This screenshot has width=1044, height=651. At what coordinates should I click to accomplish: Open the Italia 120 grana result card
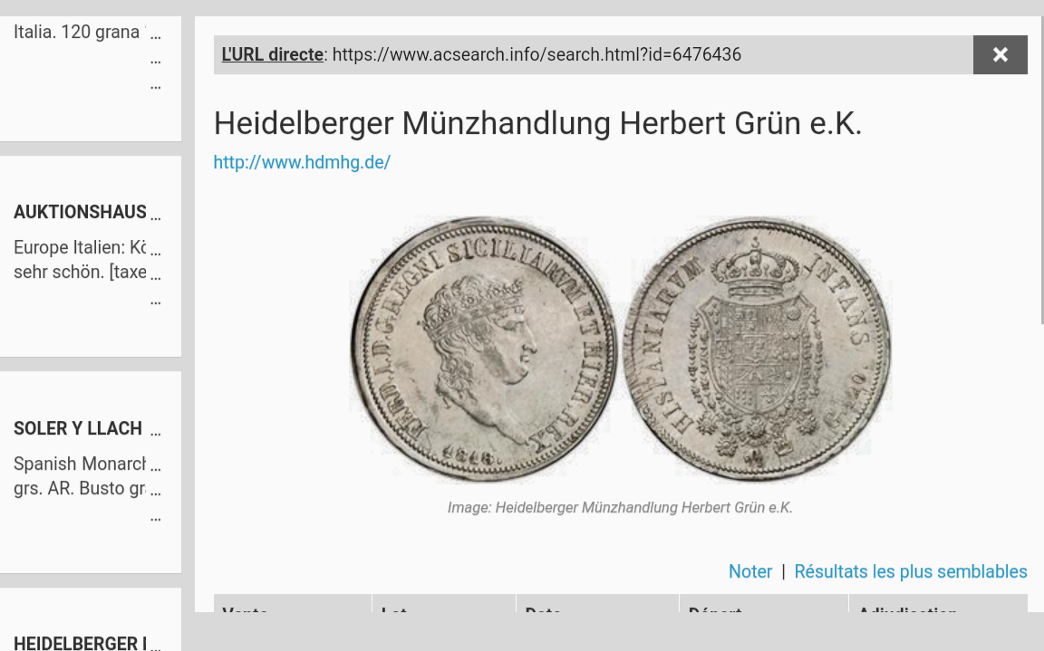click(x=90, y=79)
